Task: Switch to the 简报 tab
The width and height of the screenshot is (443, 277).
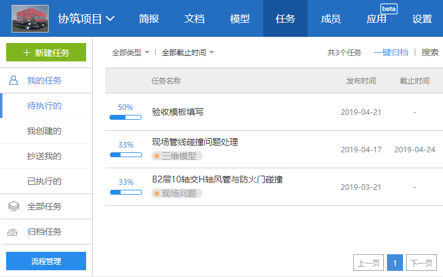Action: (149, 19)
